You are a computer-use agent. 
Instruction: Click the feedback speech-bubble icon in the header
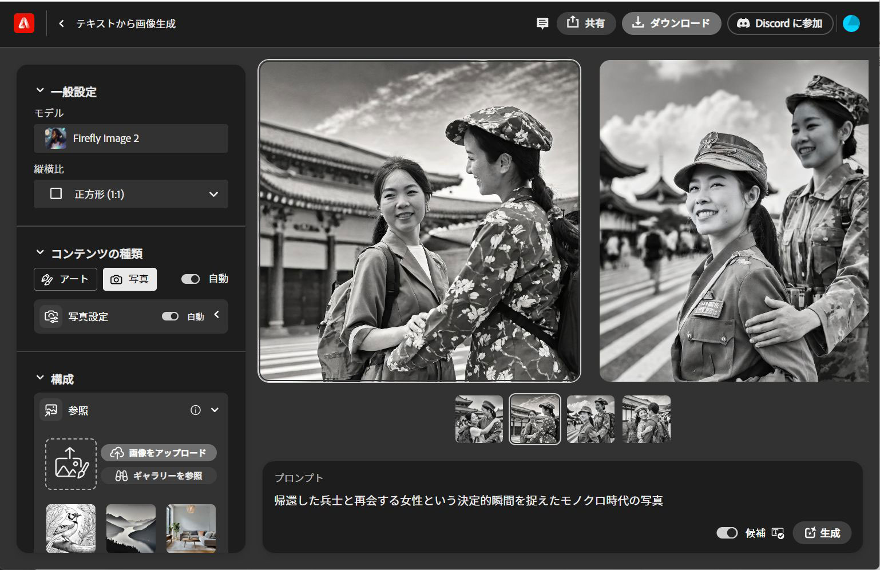point(542,23)
